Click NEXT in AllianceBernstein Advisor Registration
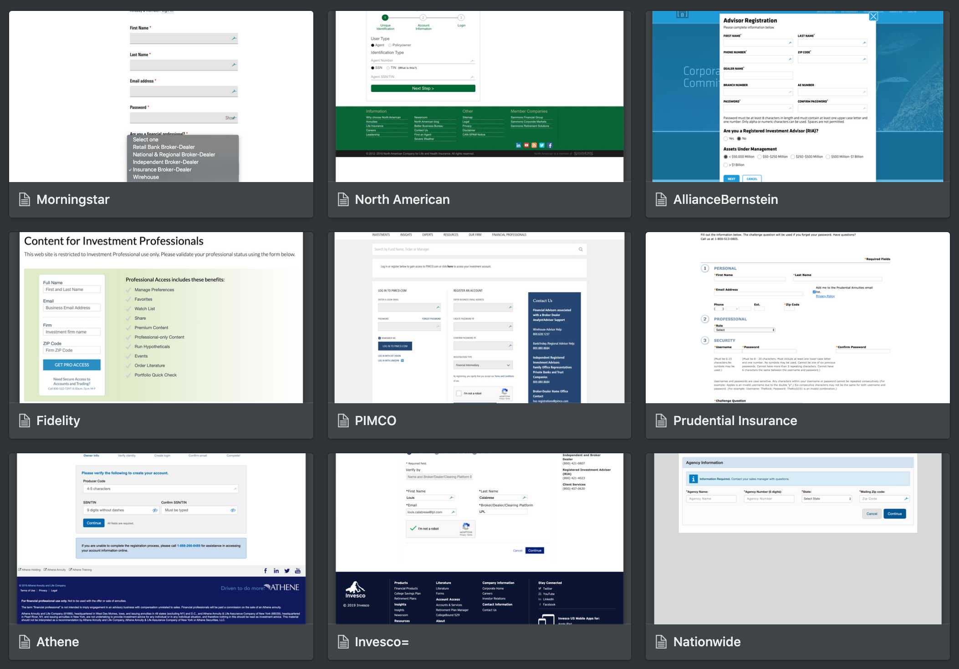 click(x=731, y=178)
